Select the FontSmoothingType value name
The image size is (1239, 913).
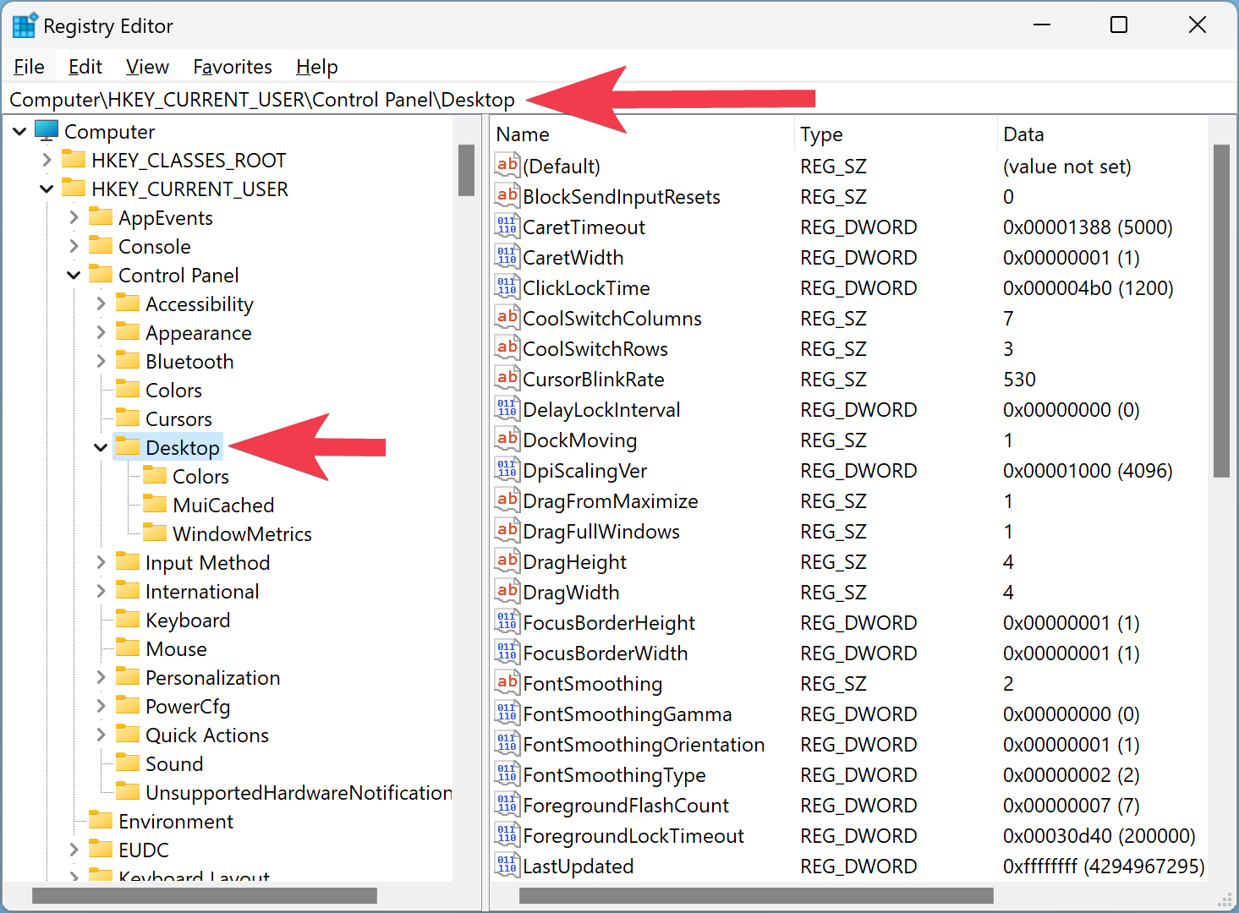point(614,775)
